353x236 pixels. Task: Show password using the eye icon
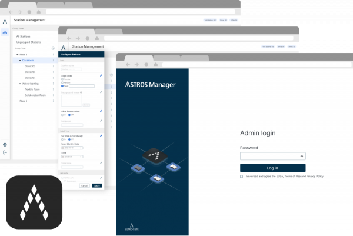pos(302,157)
